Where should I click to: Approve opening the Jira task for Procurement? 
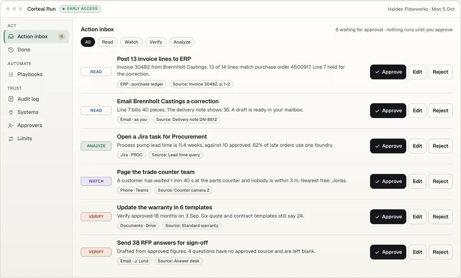tap(388, 146)
